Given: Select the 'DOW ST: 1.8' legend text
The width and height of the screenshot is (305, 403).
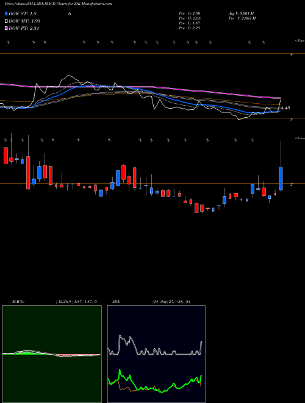Looking at the screenshot, I should (x=23, y=13).
